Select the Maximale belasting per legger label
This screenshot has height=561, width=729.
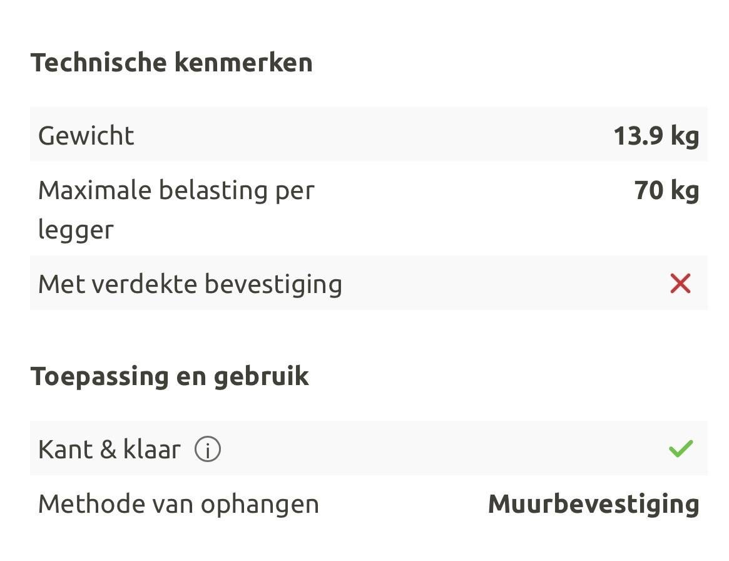176,190
